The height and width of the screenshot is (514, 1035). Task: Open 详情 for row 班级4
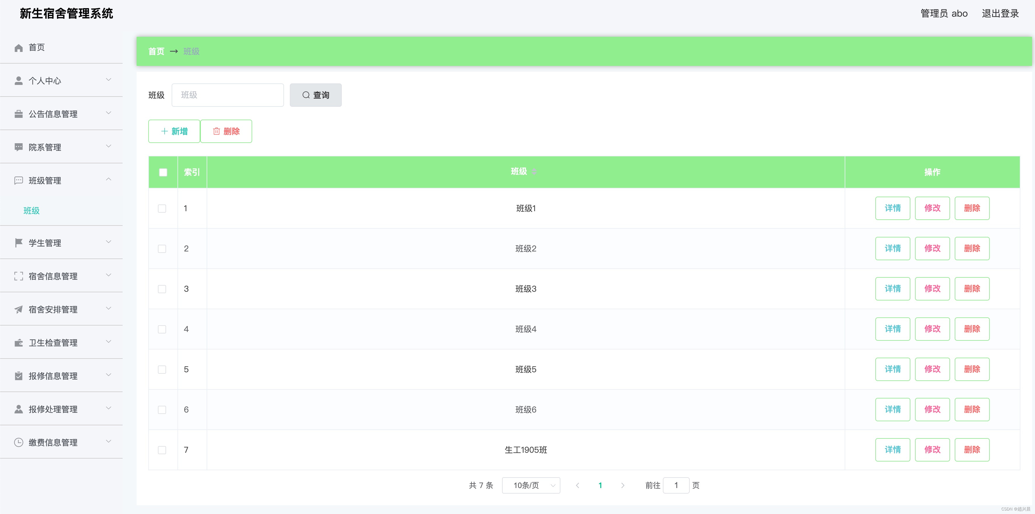892,329
